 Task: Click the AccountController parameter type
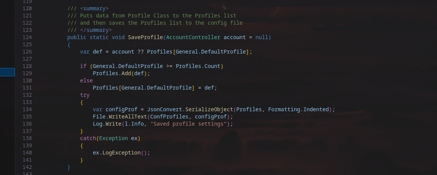[x=193, y=37]
